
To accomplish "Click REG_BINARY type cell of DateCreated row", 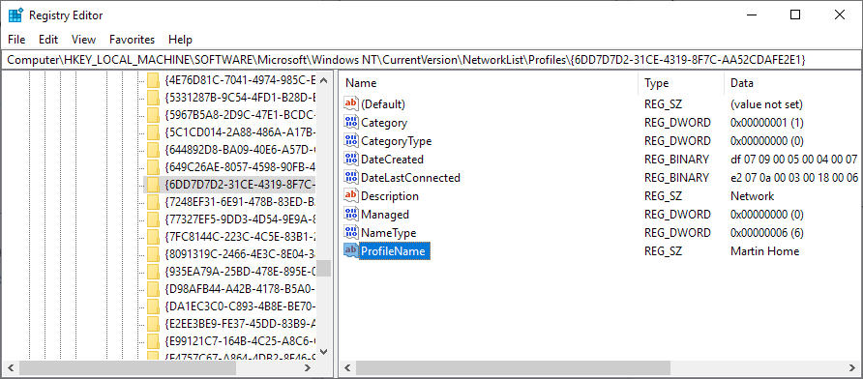I will (676, 160).
